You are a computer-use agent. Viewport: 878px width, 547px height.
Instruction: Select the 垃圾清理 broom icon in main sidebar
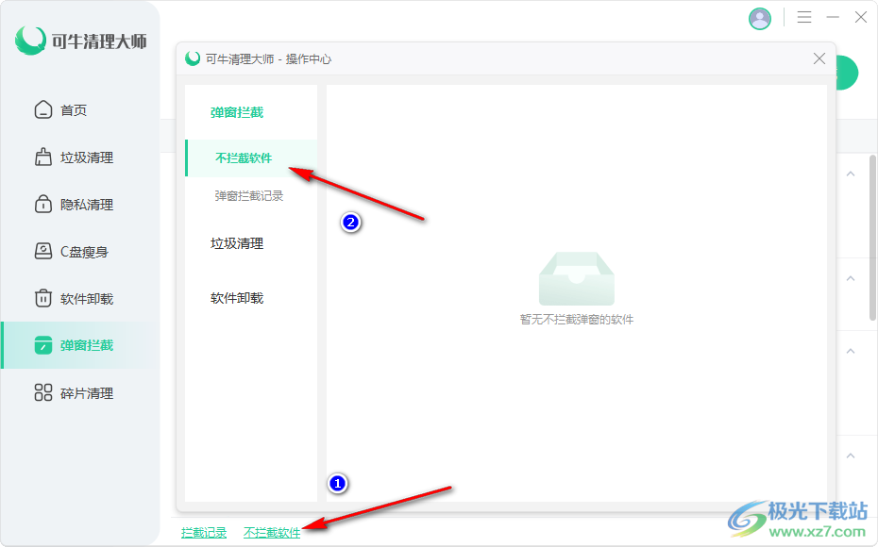[43, 157]
